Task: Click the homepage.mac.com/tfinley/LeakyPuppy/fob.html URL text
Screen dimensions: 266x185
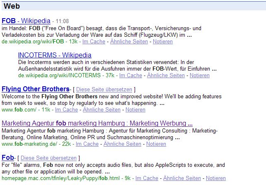Action: pos(60,178)
